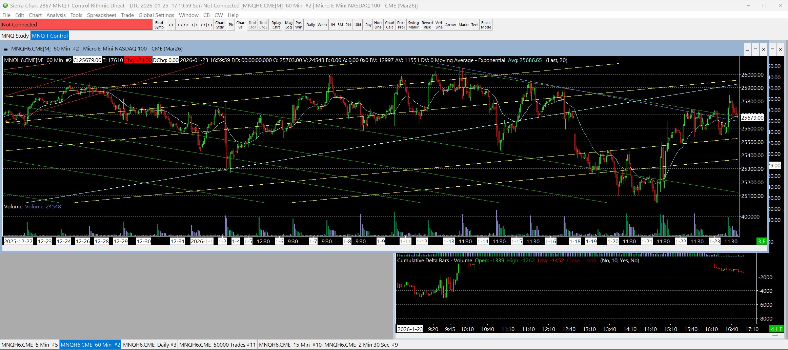
Task: Open the Spreadsheet menu
Action: click(x=102, y=15)
